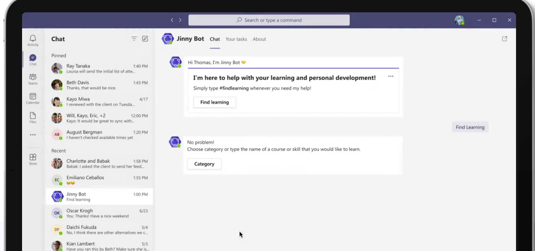This screenshot has width=535, height=251.
Task: Click the filter icon in Chat header
Action: click(134, 39)
